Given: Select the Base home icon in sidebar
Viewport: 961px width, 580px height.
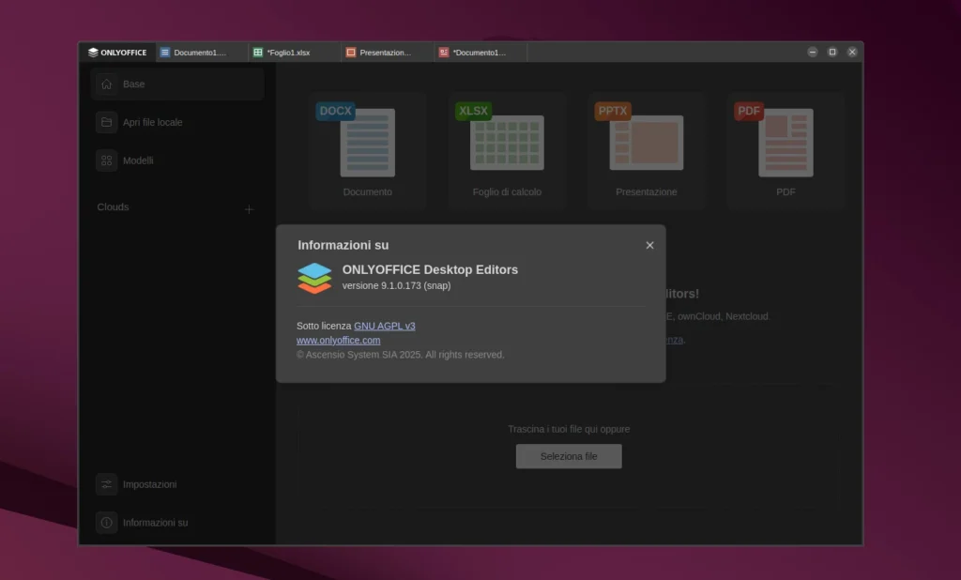Looking at the screenshot, I should pyautogui.click(x=107, y=84).
